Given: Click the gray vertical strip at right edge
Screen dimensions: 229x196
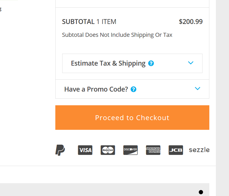Looking at the screenshot, I should (222, 98).
